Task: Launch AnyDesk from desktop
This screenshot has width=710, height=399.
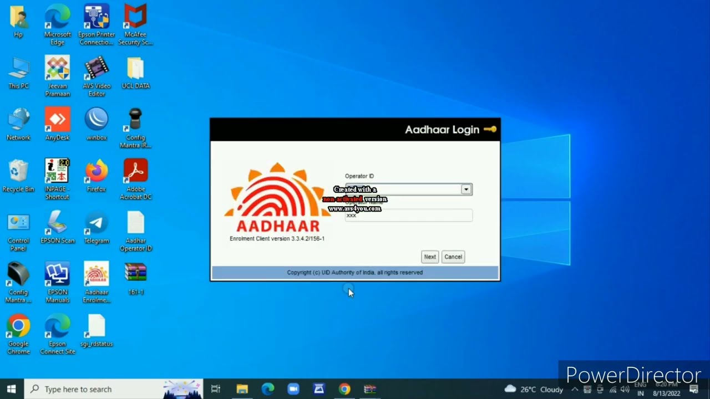Action: (x=58, y=124)
